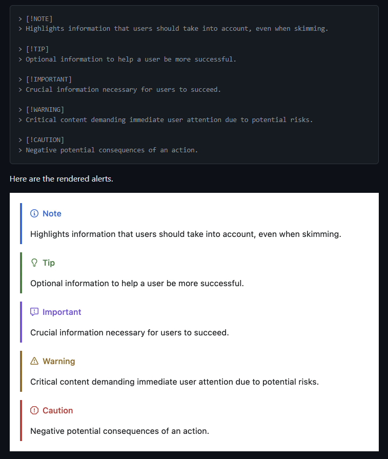The width and height of the screenshot is (388, 459).
Task: Click the lightbulb icon beside Tip
Action: [x=34, y=263]
